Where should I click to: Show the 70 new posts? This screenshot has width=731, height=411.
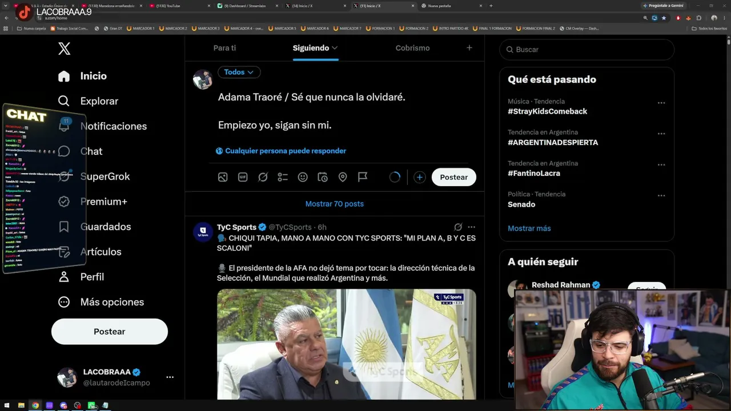pos(335,204)
